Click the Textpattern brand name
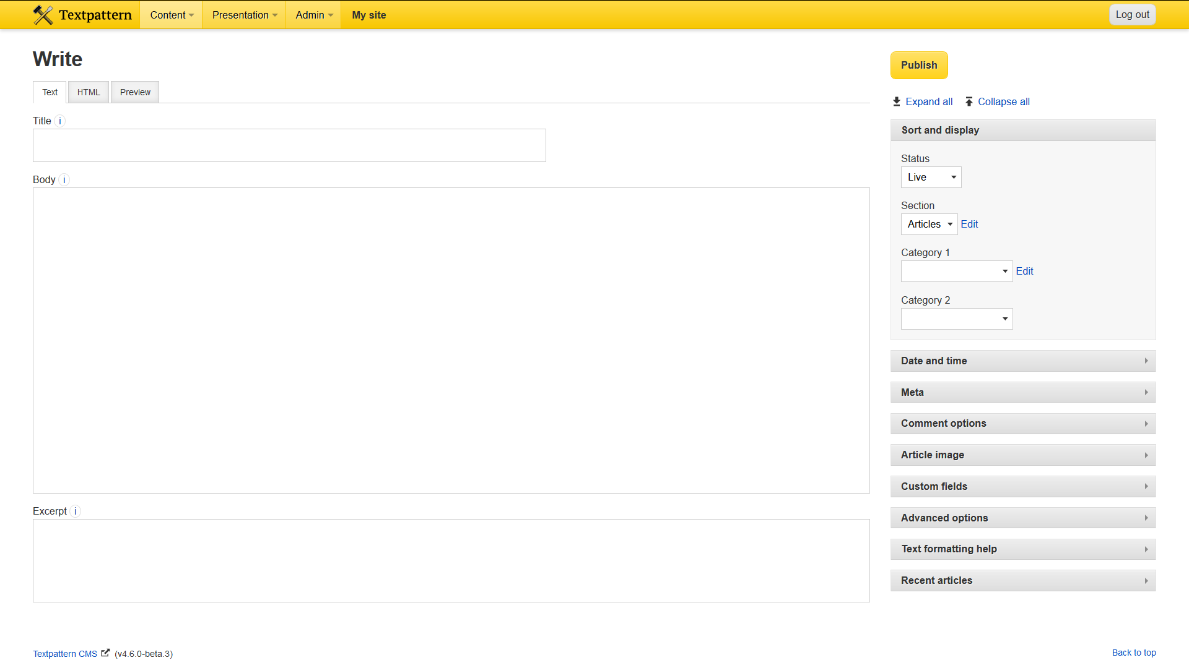The width and height of the screenshot is (1189, 668). click(95, 15)
